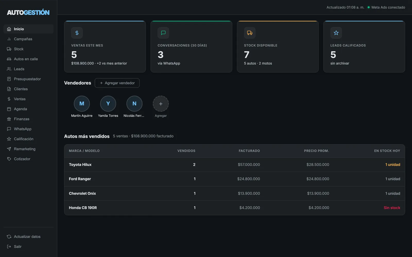
Task: Open Martín Aguirre's avatar
Action: (x=82, y=104)
